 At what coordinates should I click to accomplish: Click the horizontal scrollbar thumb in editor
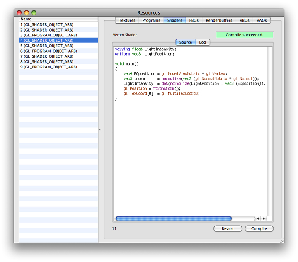(x=173, y=218)
